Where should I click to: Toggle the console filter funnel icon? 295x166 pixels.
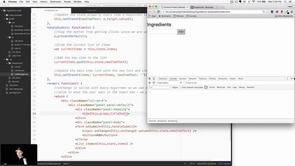coord(153,83)
